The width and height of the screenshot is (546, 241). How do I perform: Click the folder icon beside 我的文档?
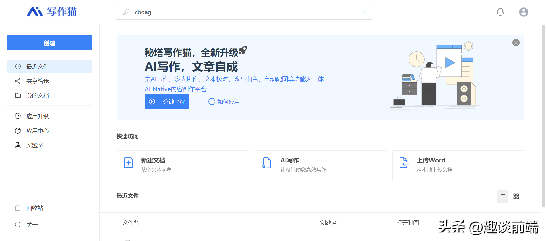tap(18, 95)
